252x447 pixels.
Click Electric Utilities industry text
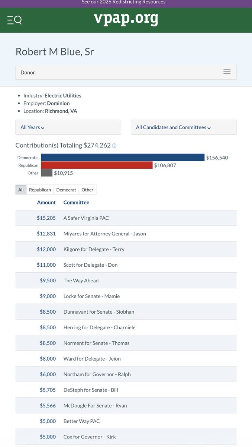pos(63,95)
